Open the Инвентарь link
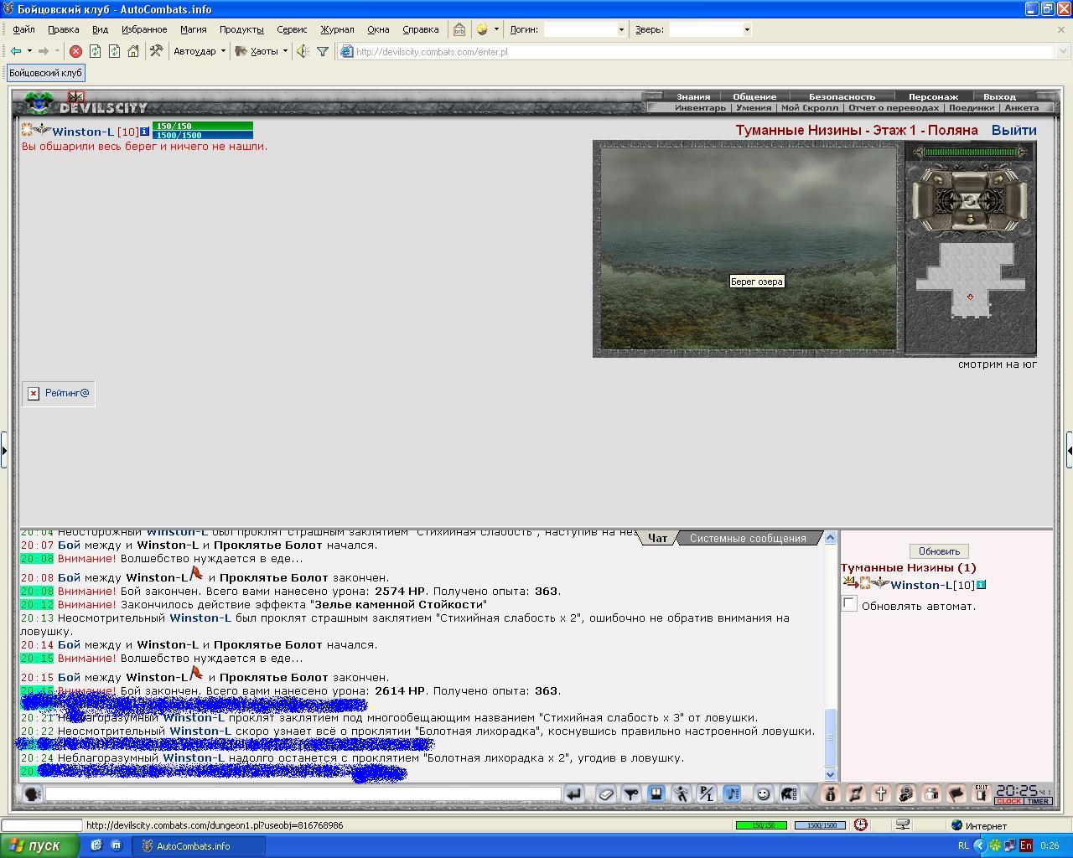The image size is (1073, 858). pyautogui.click(x=700, y=107)
